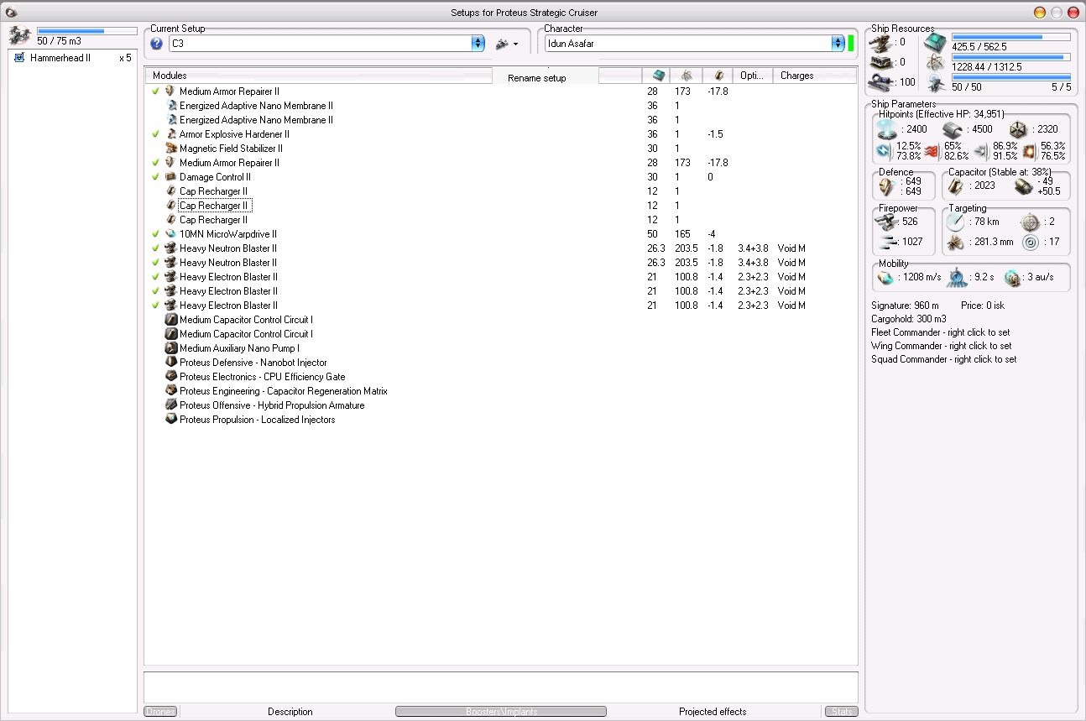Select the Hammerhead II drone entry
The height and width of the screenshot is (721, 1086).
tap(72, 58)
